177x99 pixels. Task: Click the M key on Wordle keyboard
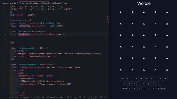tap(158, 88)
